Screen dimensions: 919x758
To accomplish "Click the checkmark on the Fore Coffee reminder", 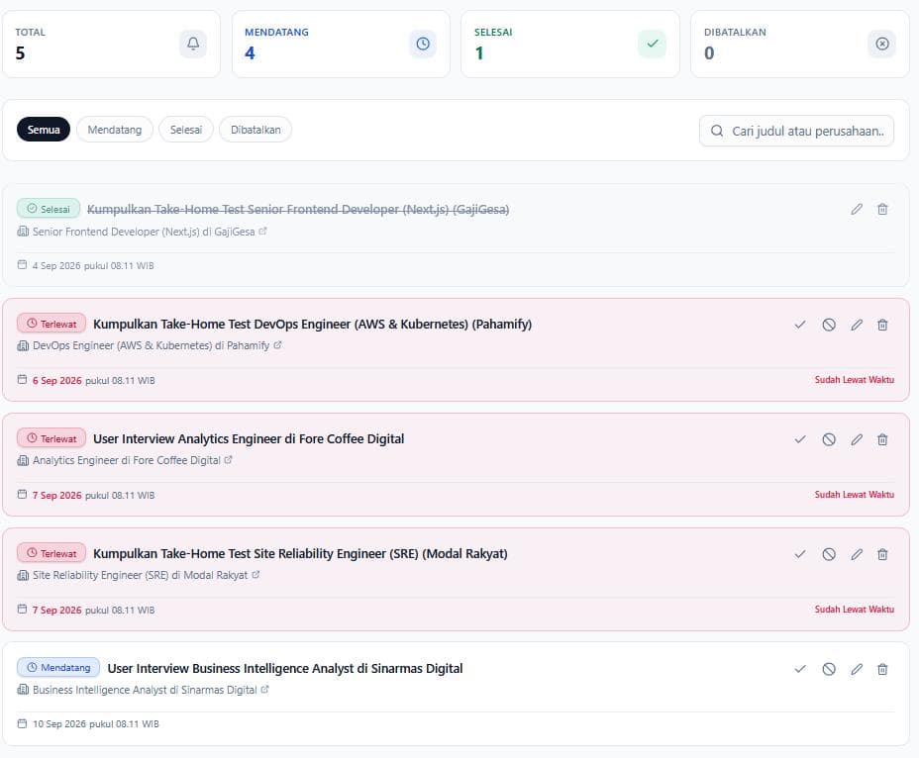I will tap(800, 439).
